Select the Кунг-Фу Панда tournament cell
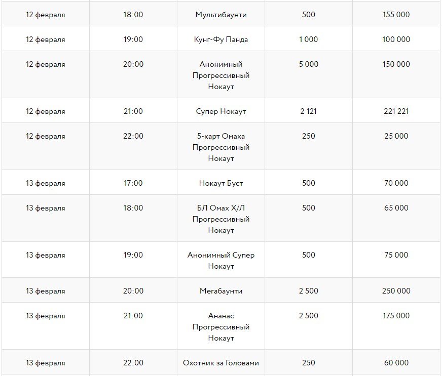Screen dimensions: 442x376 221,39
